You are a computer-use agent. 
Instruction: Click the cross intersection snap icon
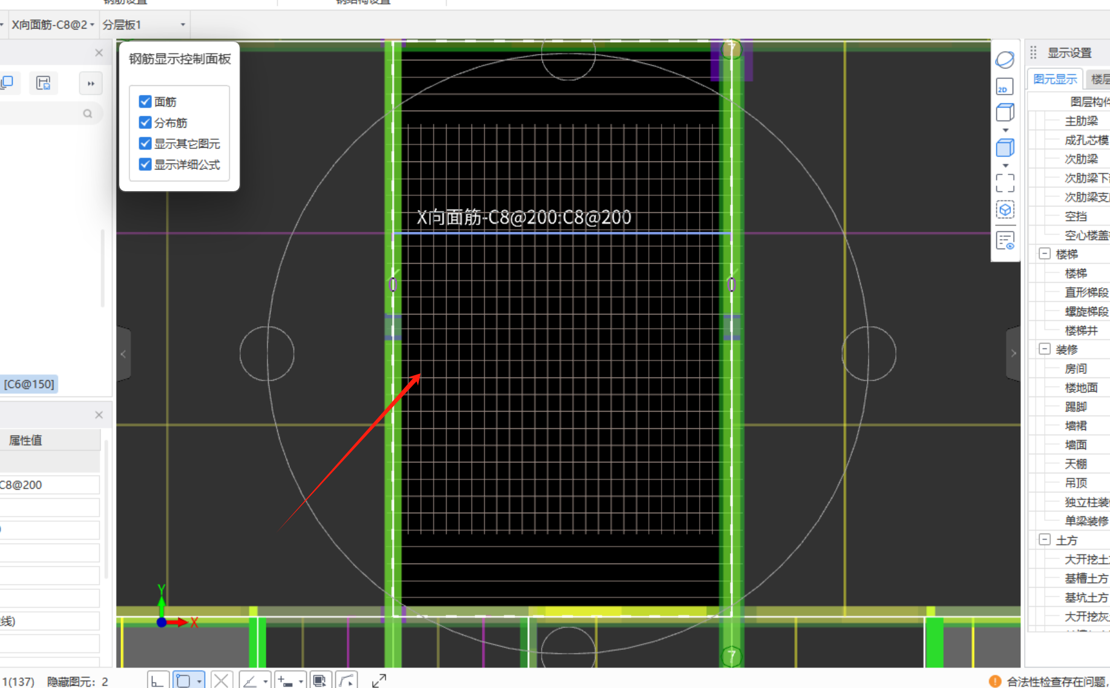pos(222,681)
